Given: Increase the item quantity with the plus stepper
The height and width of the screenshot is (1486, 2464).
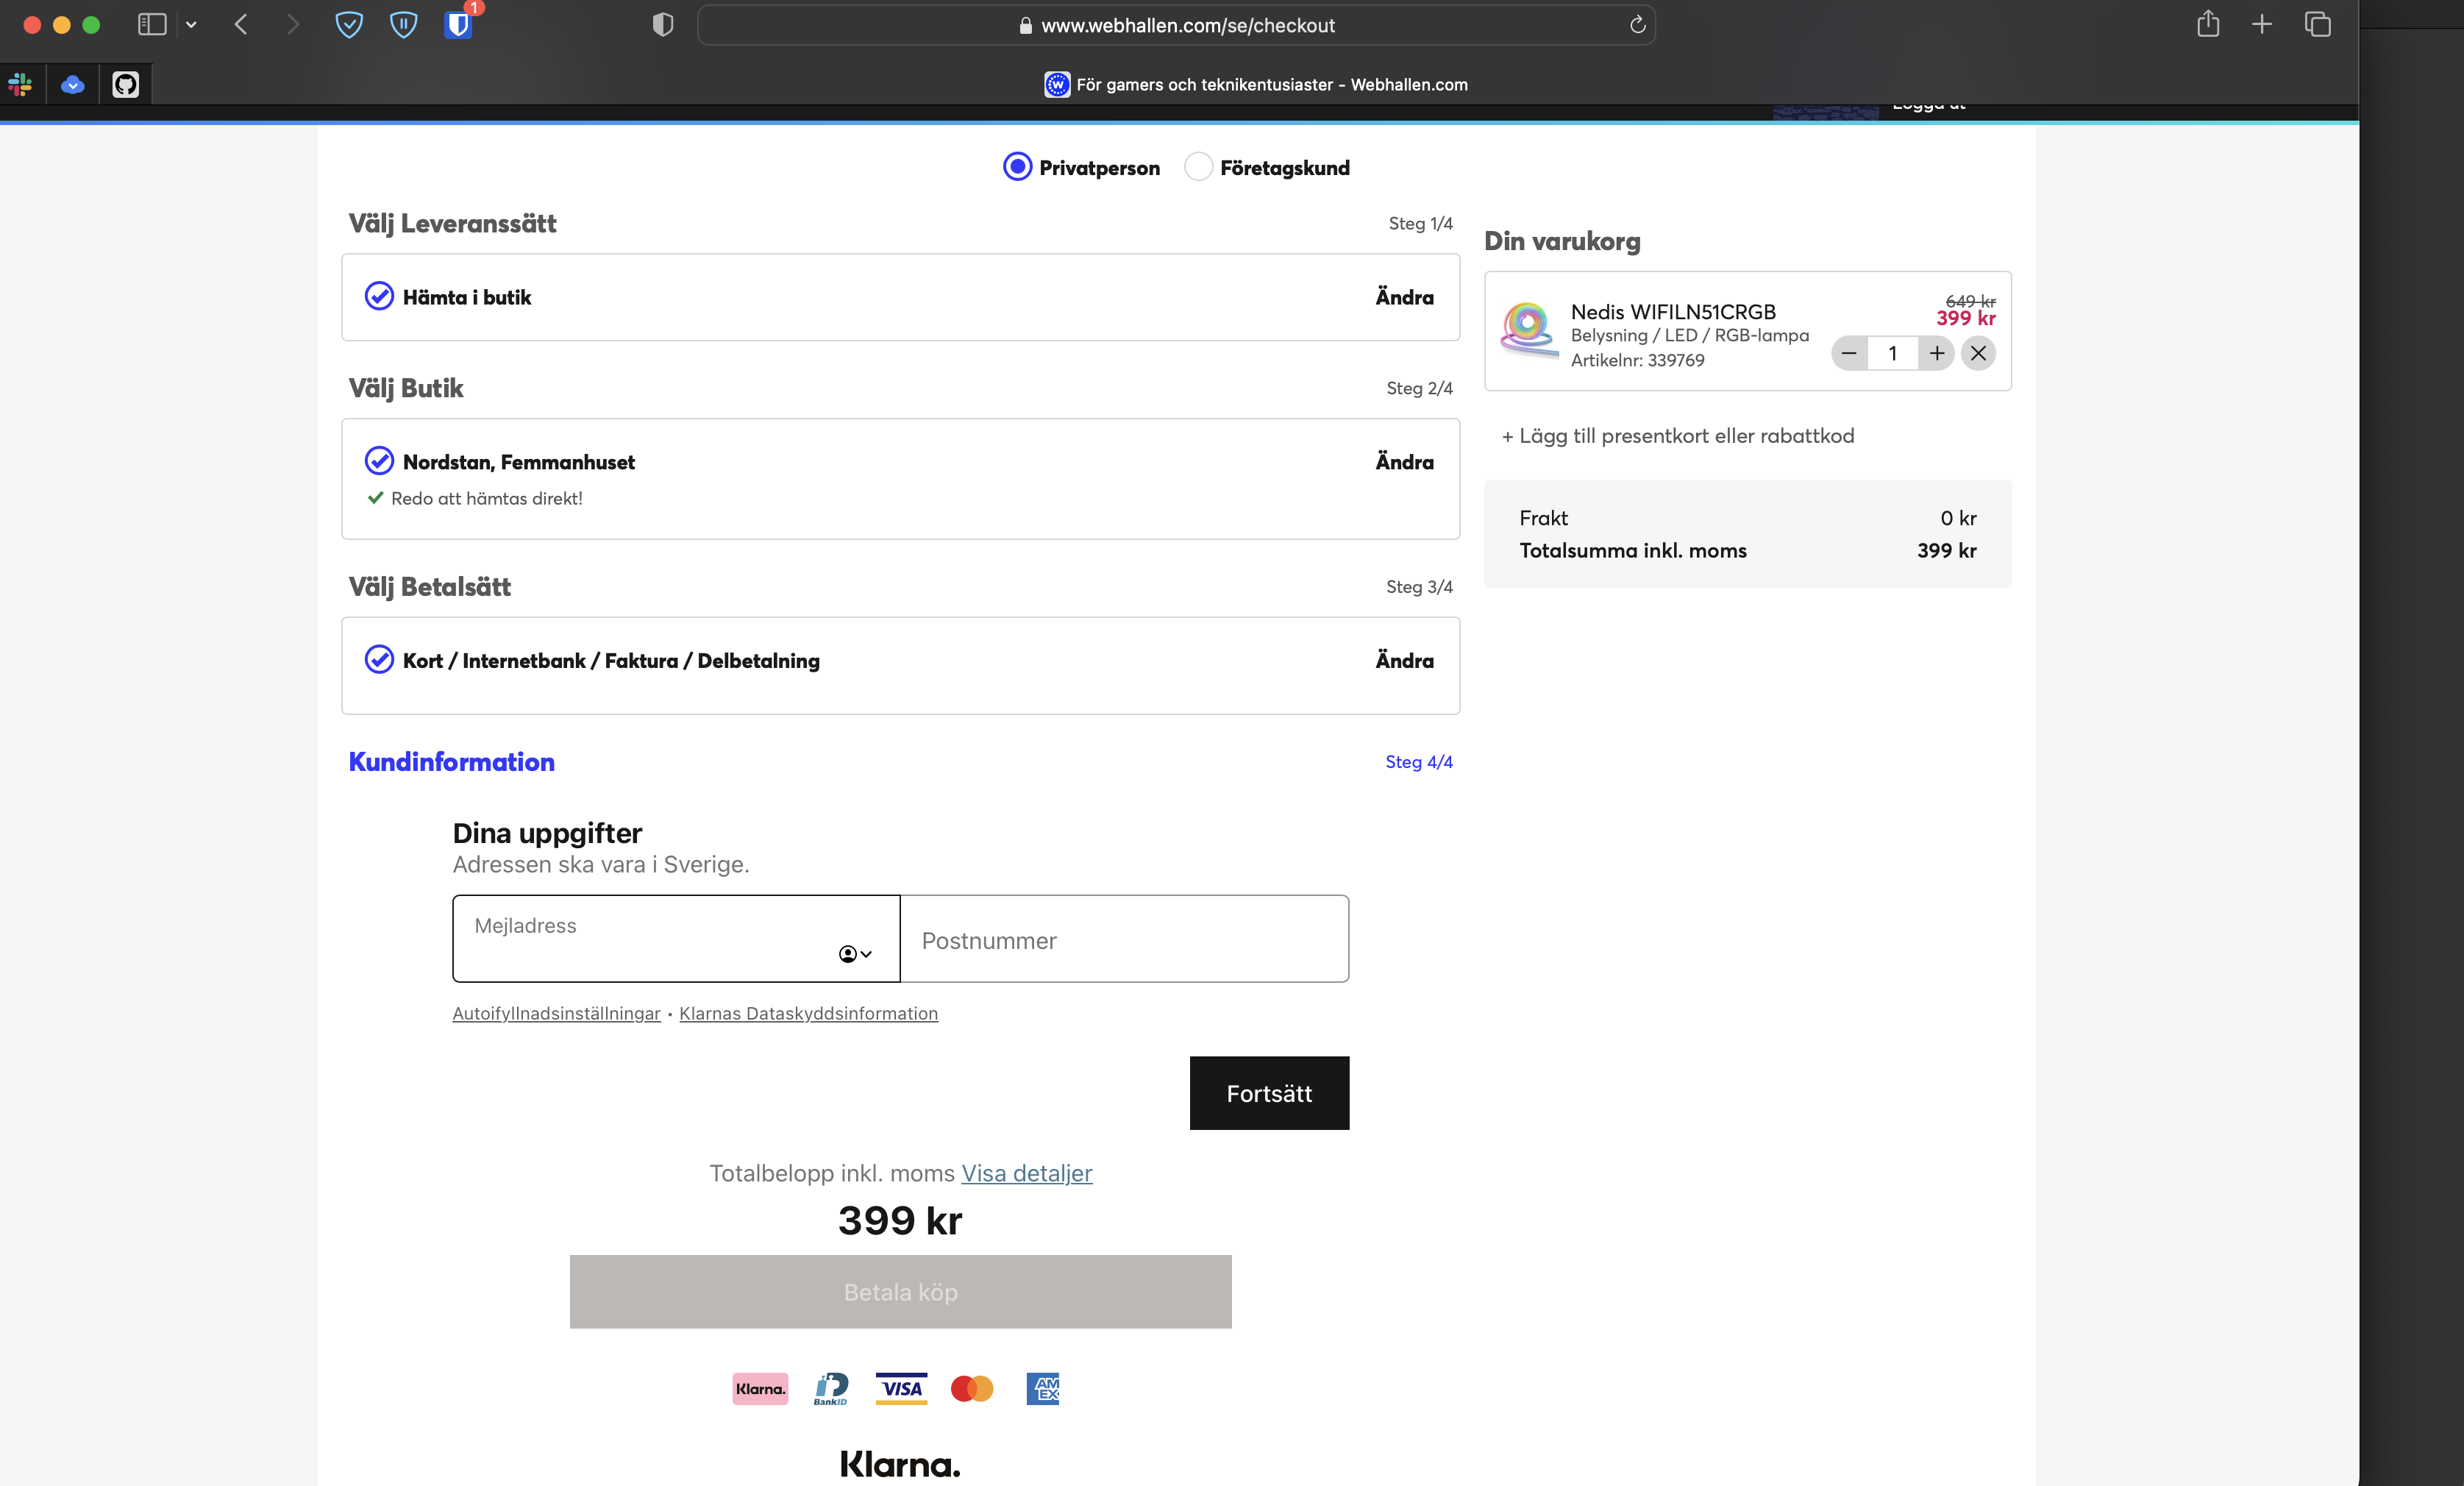Looking at the screenshot, I should [x=1937, y=354].
